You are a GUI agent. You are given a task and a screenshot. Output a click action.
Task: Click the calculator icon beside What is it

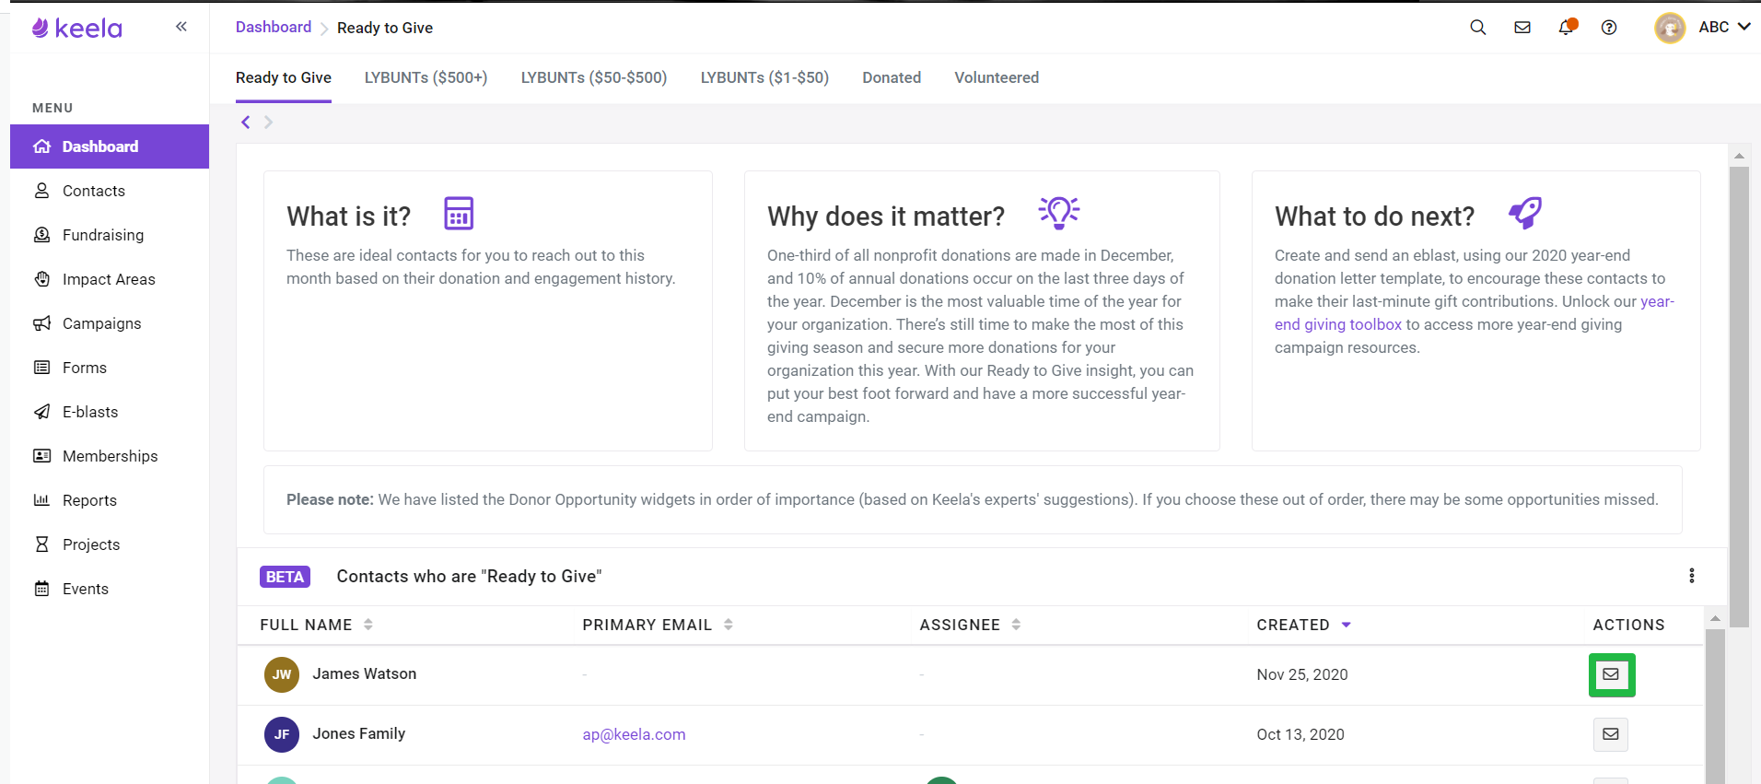[x=459, y=213]
